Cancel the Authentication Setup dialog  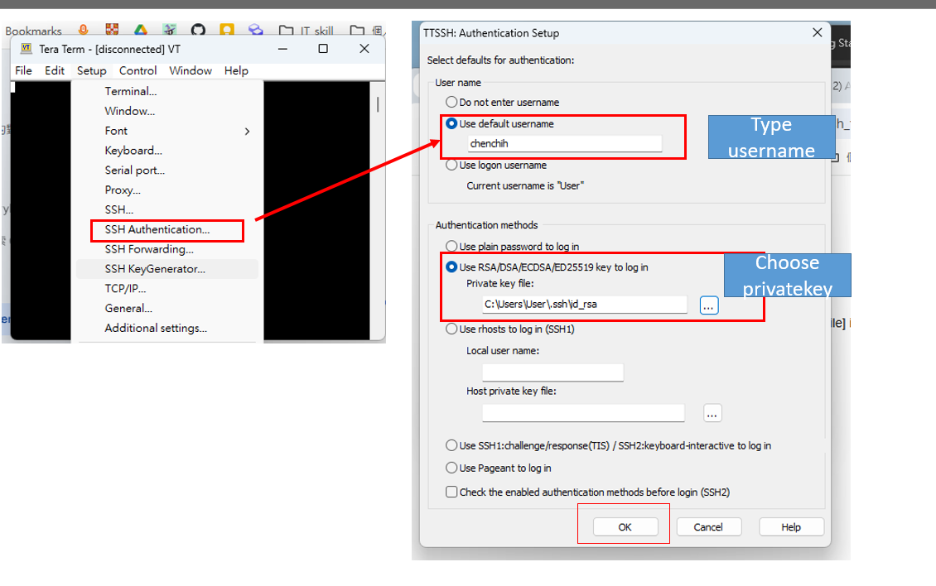pos(708,527)
